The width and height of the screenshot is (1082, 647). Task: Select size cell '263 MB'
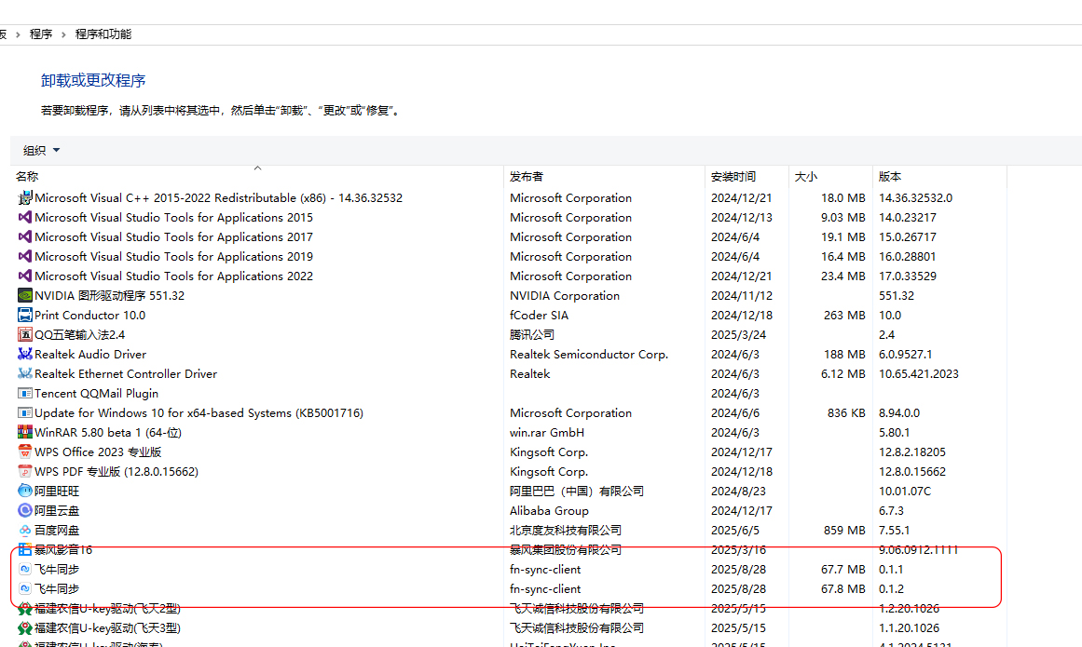click(x=844, y=315)
